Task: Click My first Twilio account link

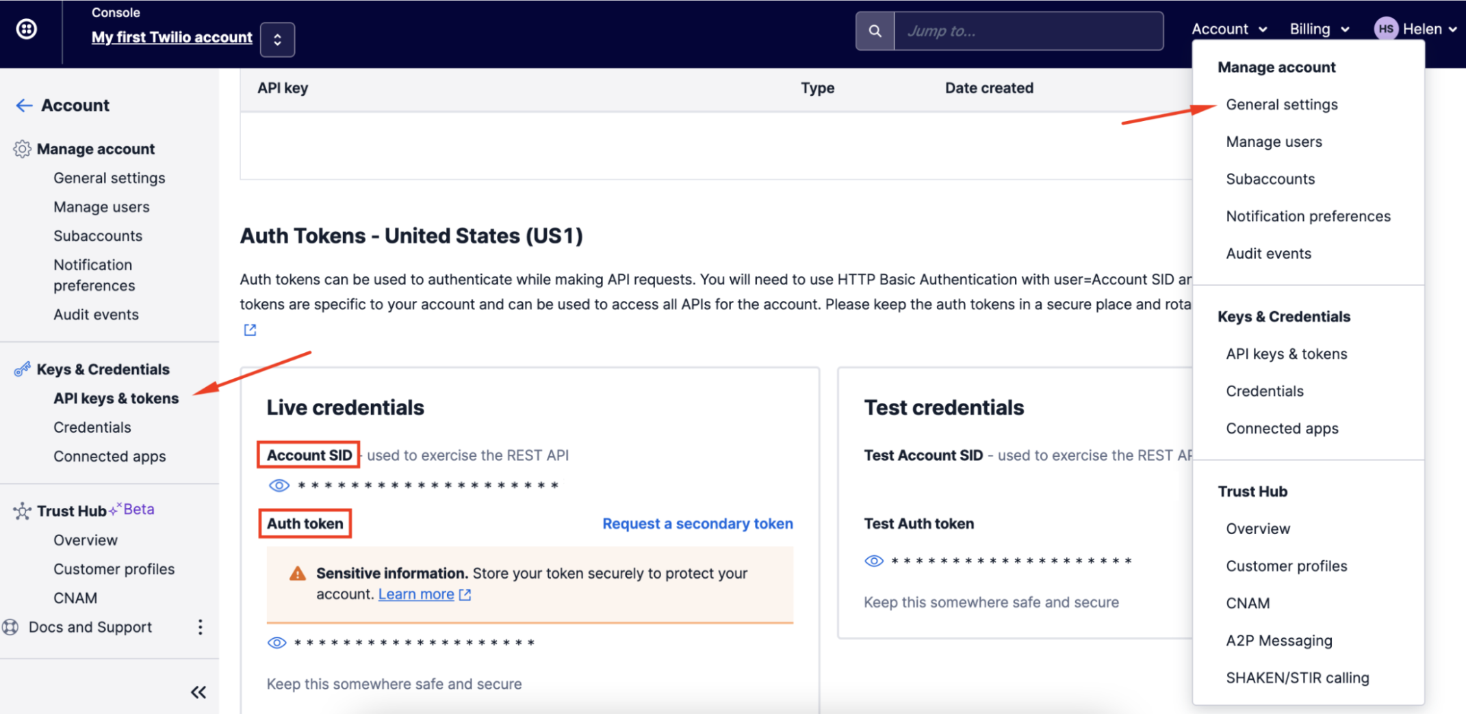Action: pyautogui.click(x=172, y=38)
